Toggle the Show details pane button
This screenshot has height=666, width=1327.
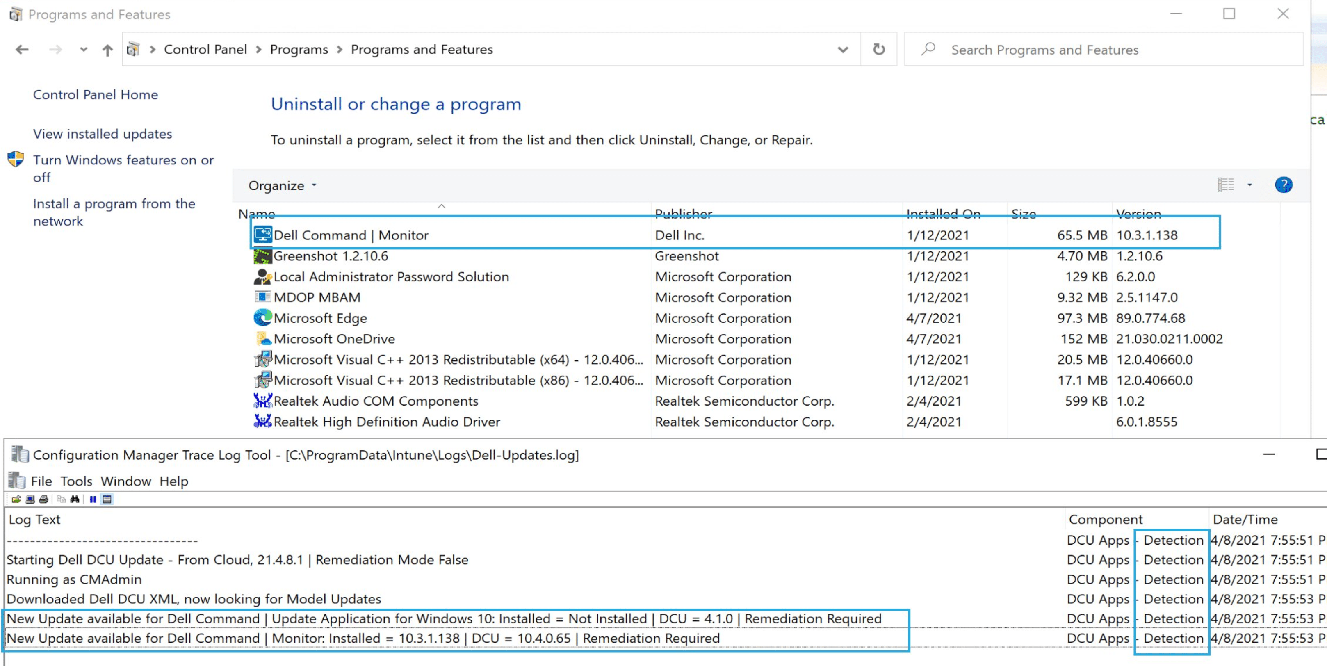coord(107,499)
